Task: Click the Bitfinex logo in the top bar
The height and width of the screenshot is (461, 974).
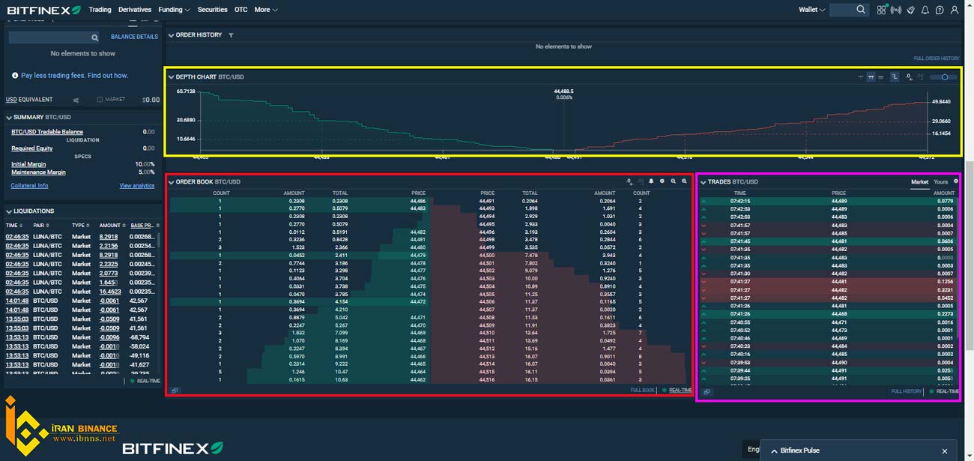Action: (43, 10)
